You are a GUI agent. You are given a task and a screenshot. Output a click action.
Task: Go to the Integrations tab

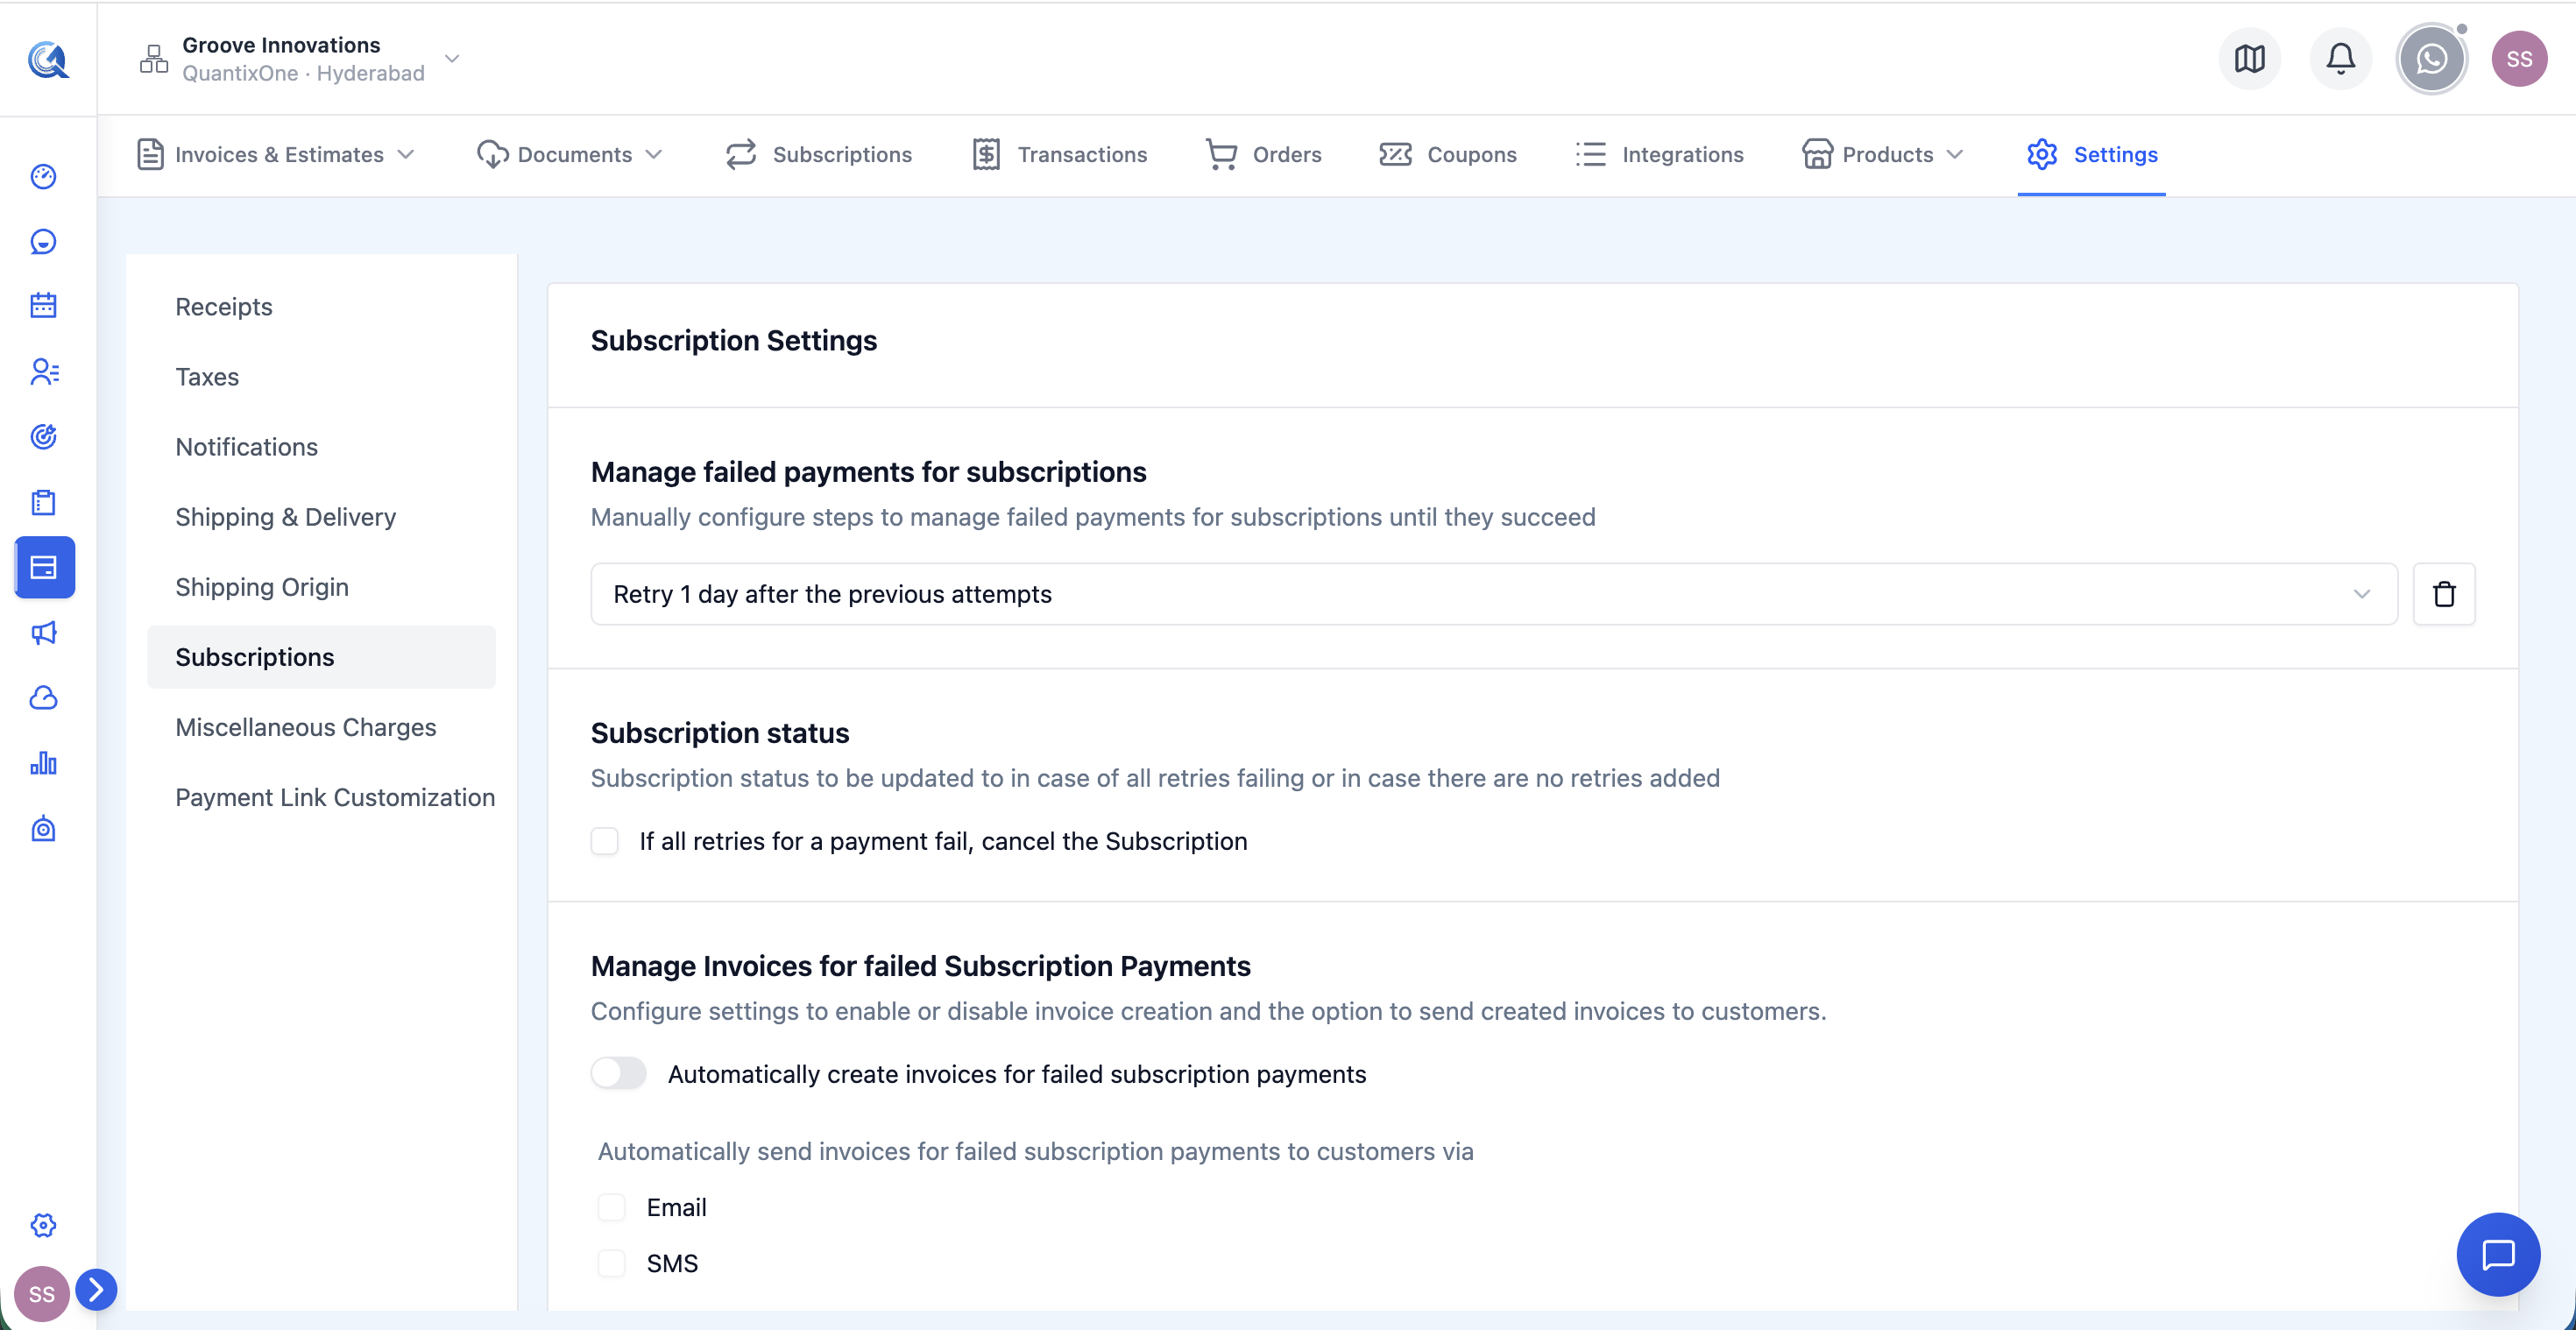click(1660, 154)
